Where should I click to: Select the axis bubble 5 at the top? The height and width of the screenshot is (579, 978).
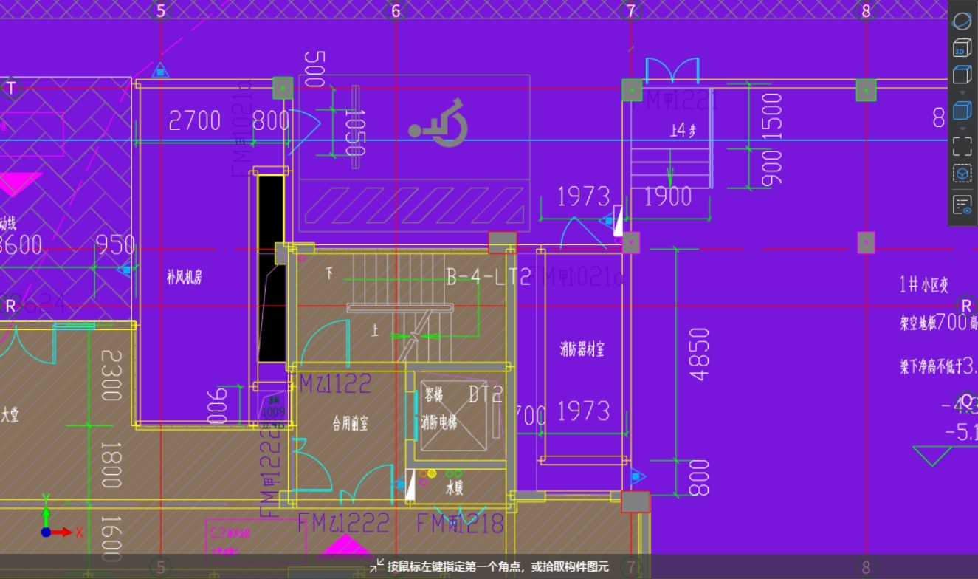pos(161,10)
